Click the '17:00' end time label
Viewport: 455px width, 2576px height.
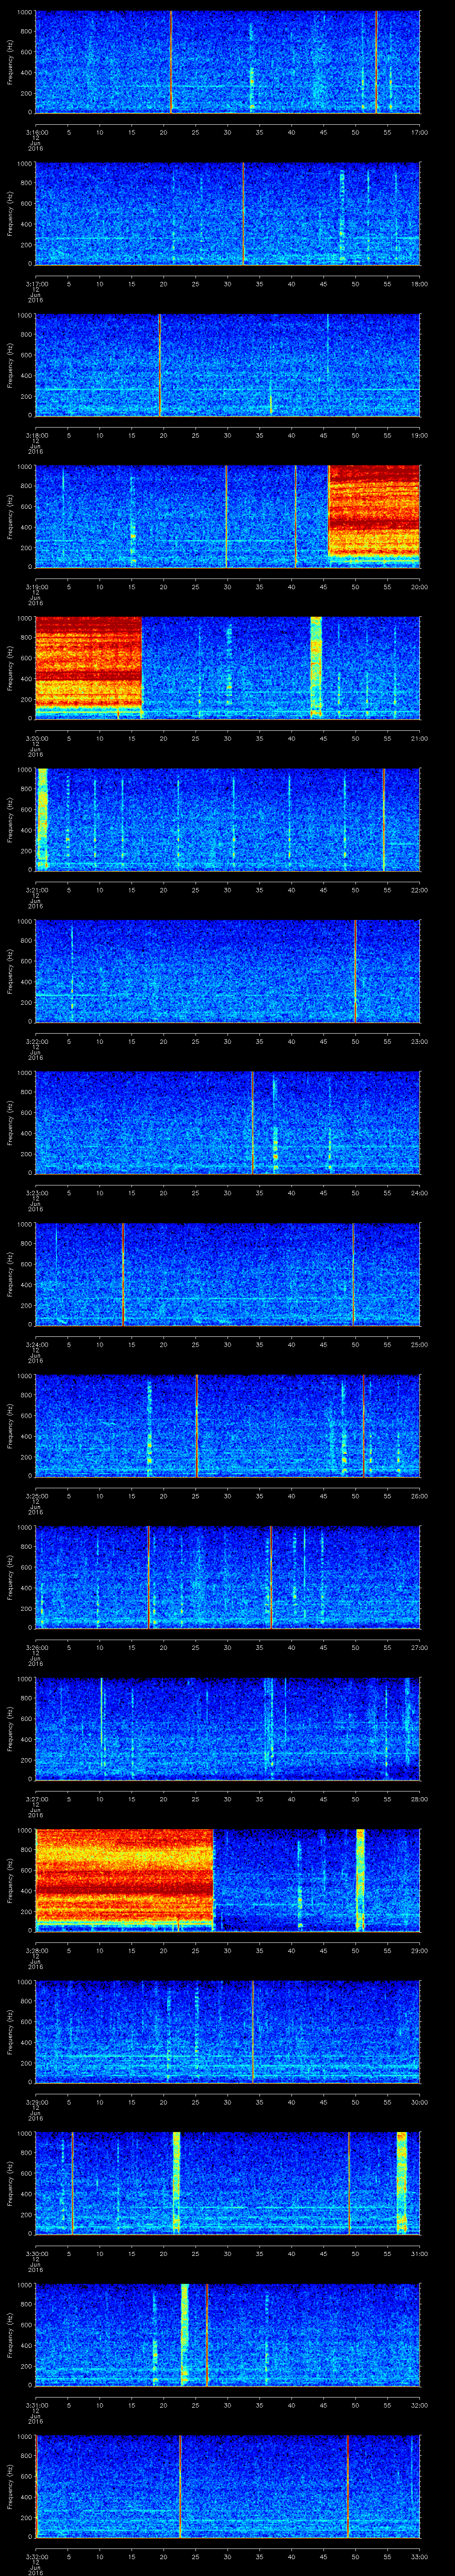click(419, 131)
